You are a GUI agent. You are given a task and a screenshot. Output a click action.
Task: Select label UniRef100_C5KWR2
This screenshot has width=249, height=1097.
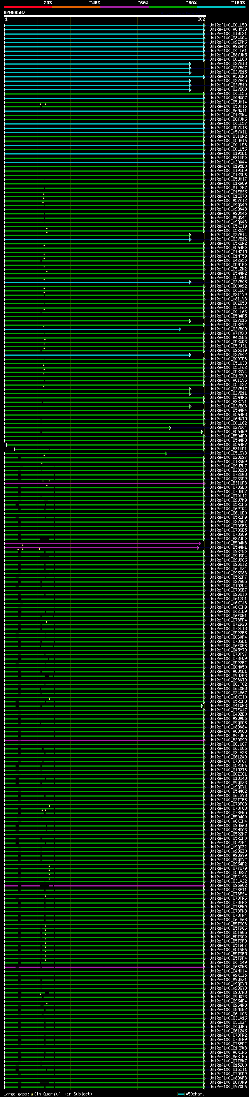[228, 244]
